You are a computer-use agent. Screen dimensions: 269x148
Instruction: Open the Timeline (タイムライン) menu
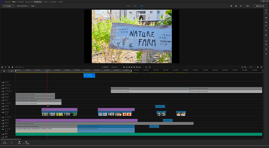(x=29, y=2)
